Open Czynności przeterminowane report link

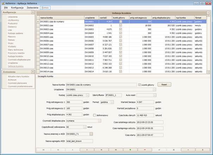20,86
